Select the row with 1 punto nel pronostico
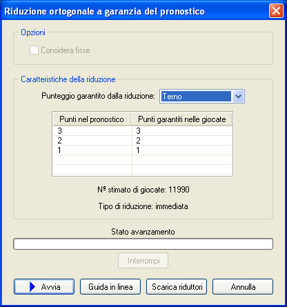The image size is (287, 307). click(143, 150)
